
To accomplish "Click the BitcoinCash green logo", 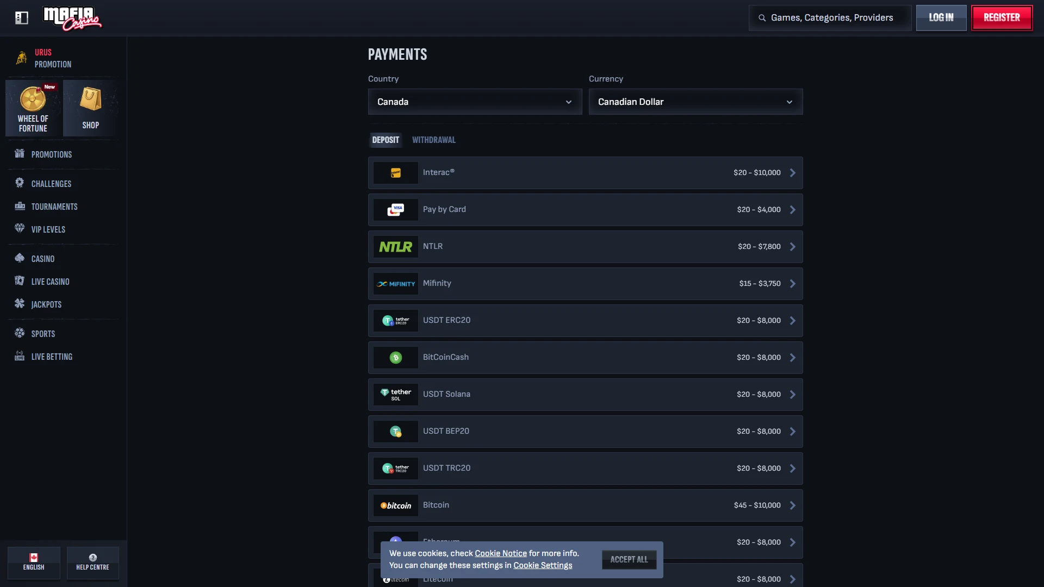I will pyautogui.click(x=396, y=358).
